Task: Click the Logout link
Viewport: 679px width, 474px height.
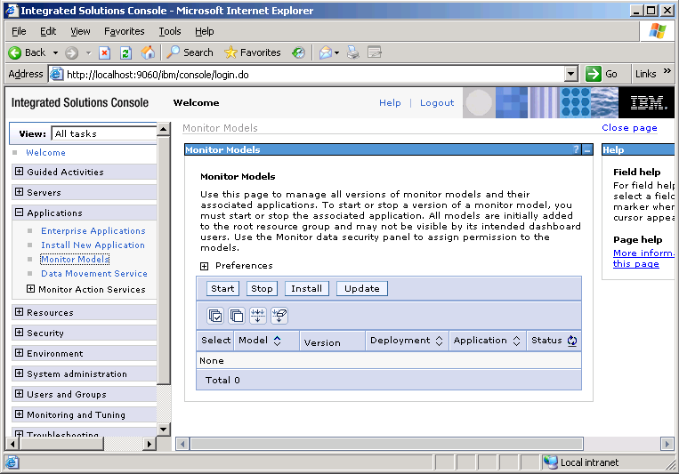Action: [x=437, y=103]
